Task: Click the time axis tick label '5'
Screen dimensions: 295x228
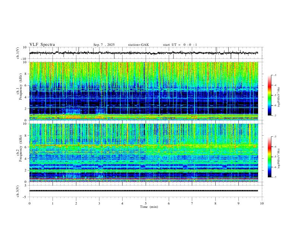Action: coord(146,203)
